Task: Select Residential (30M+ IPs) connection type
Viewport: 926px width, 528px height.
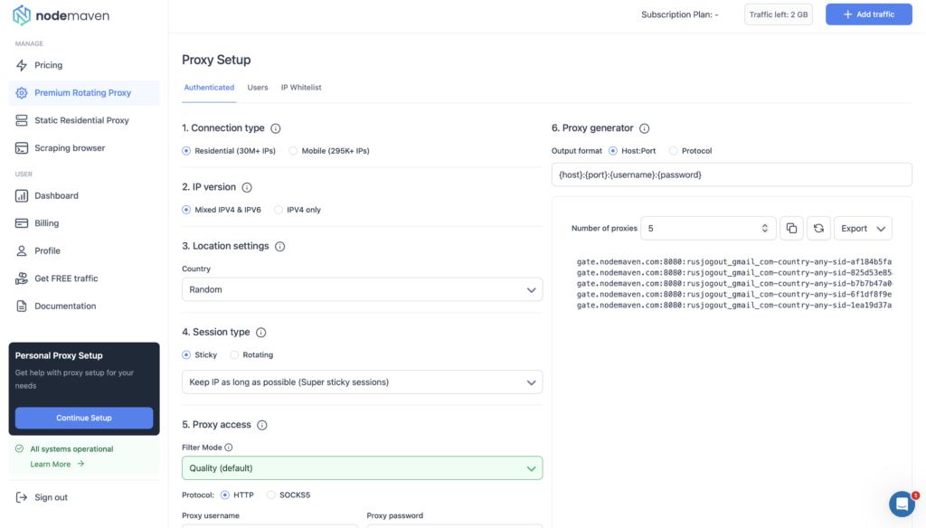Action: point(186,151)
